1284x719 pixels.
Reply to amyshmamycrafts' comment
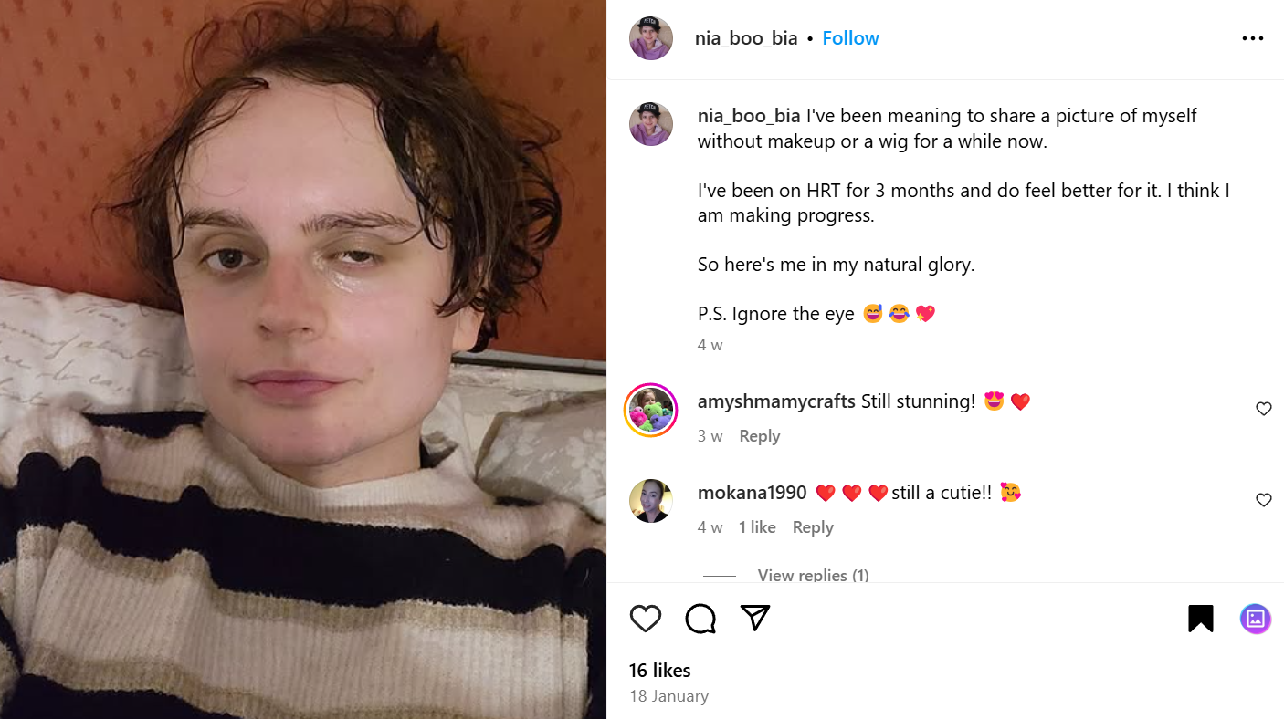(x=760, y=436)
